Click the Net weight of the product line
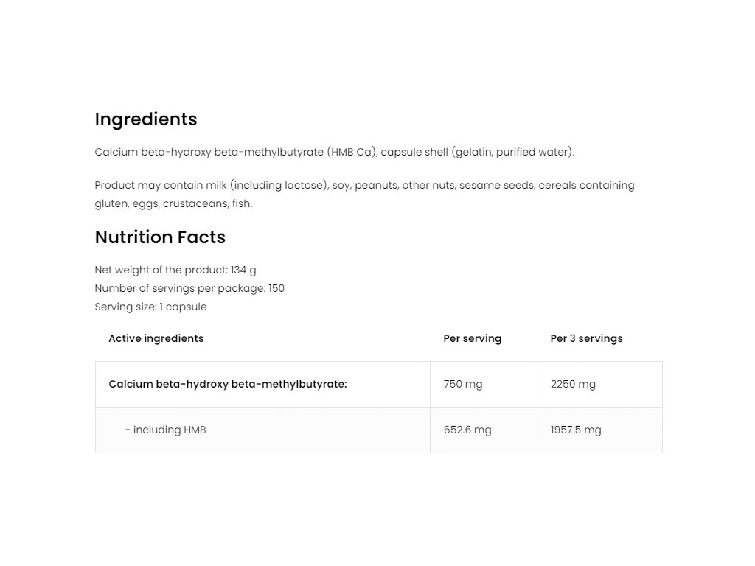This screenshot has width=755, height=566. click(x=175, y=270)
